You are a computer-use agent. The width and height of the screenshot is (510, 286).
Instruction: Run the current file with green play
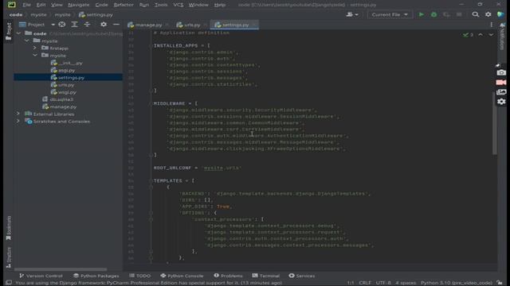(x=422, y=14)
